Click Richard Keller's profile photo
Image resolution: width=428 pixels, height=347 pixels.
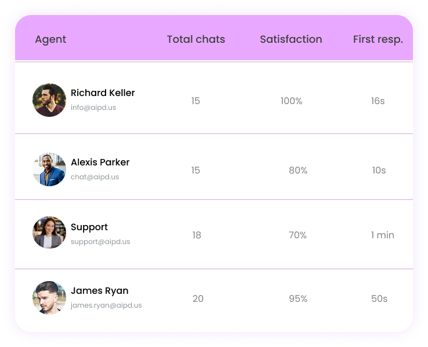49,100
